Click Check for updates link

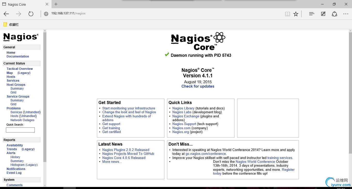(198, 86)
